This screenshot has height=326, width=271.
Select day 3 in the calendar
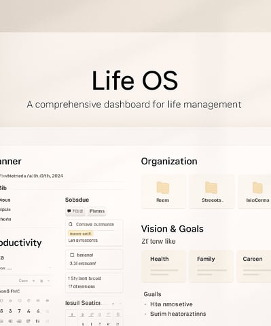[10, 311]
